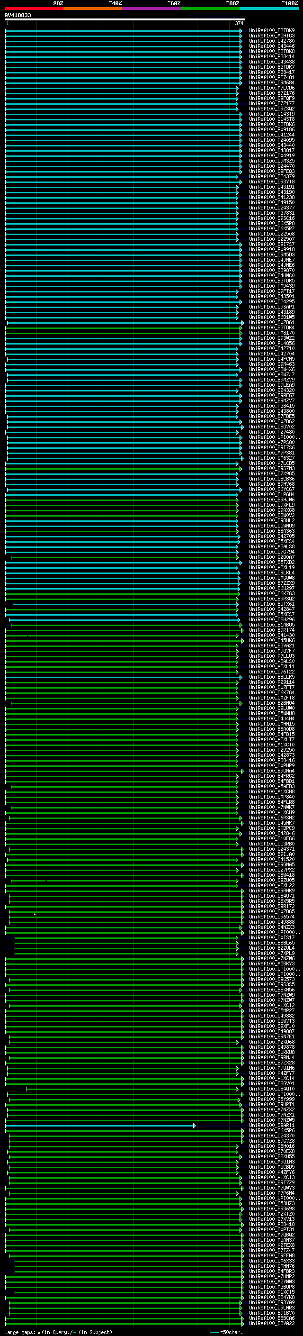Click label UniRef100_A7UMR2
303x1336 pixels.
[x=272, y=1276]
